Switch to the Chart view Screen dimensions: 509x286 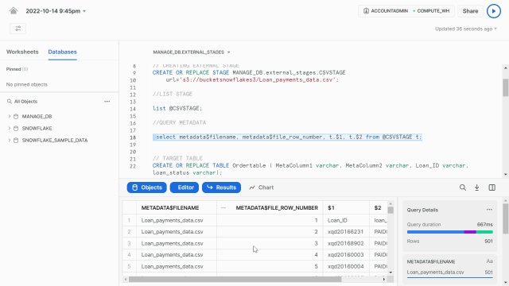coord(262,187)
